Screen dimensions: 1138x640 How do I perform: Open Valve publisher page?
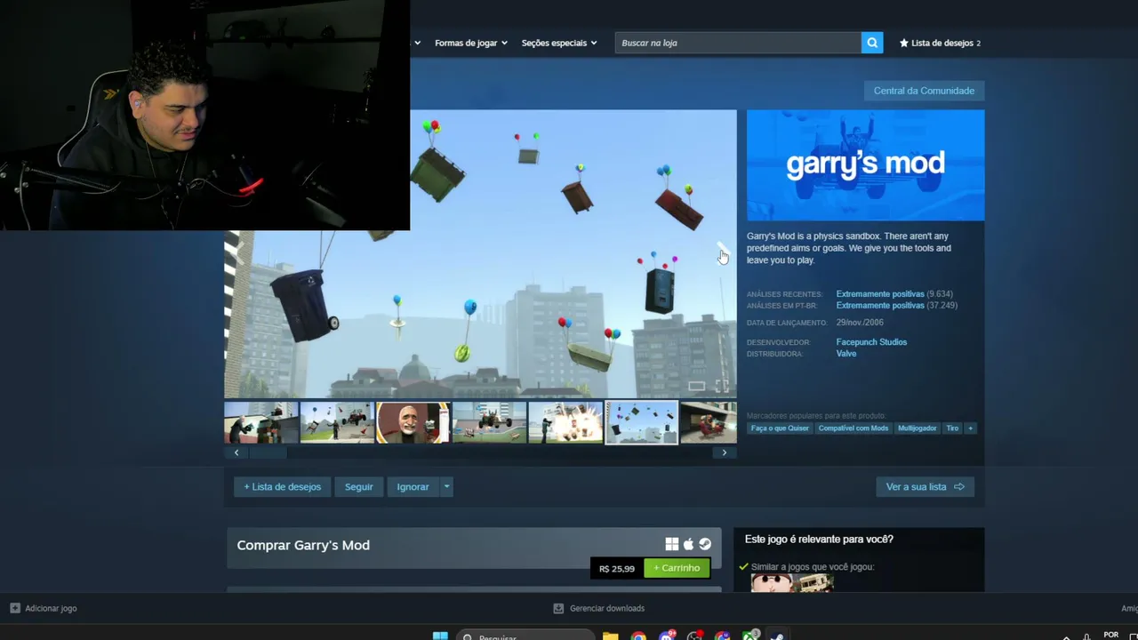coord(846,354)
